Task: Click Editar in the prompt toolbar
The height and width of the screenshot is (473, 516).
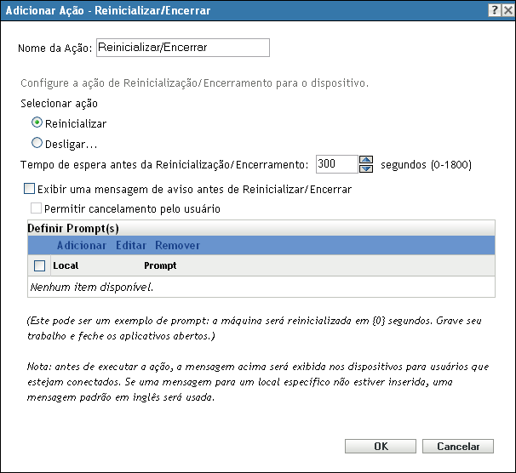Action: click(131, 246)
